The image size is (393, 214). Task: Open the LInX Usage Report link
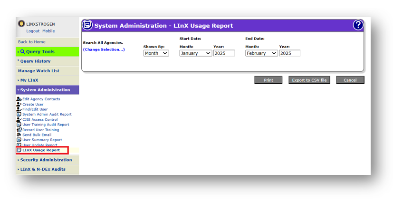click(41, 150)
